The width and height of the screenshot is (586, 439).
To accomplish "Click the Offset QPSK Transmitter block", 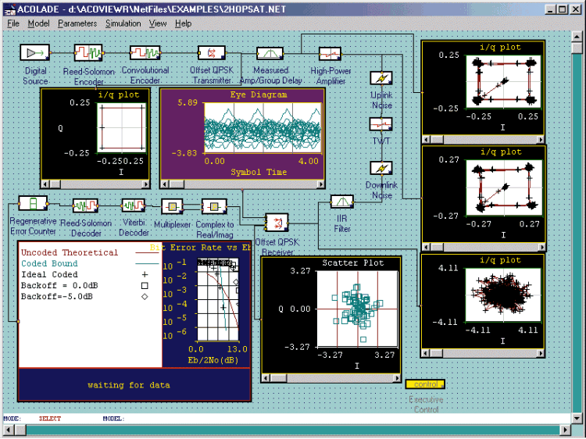I will (x=209, y=52).
